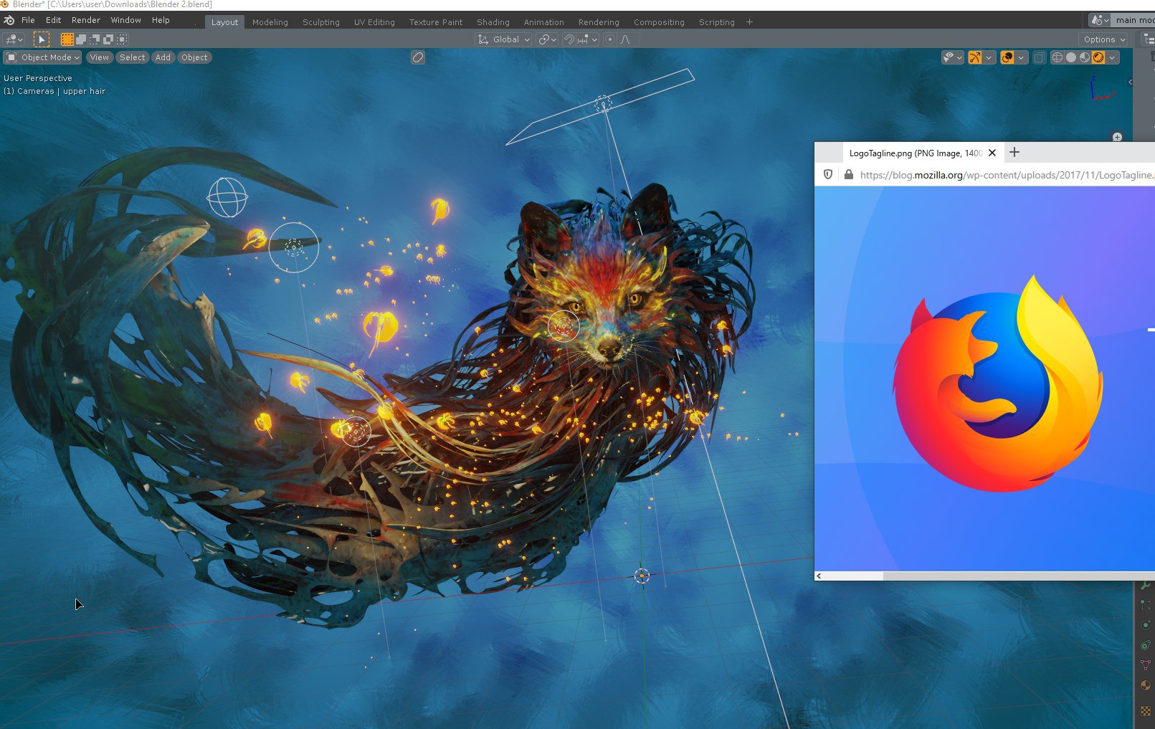Select the Tweak select tool arrow icon
This screenshot has width=1155, height=729.
[41, 39]
